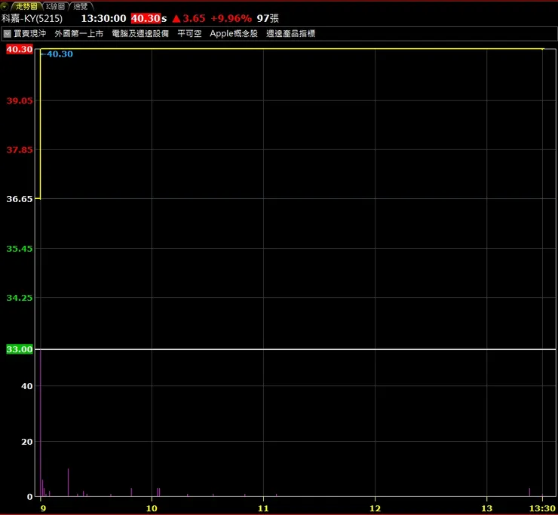Click the 34.25 price axis label
This screenshot has width=558, height=515.
coord(20,298)
